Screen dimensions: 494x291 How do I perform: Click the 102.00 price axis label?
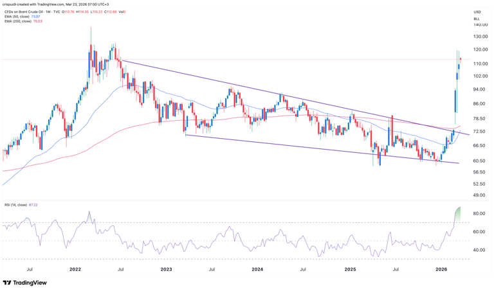coord(480,76)
